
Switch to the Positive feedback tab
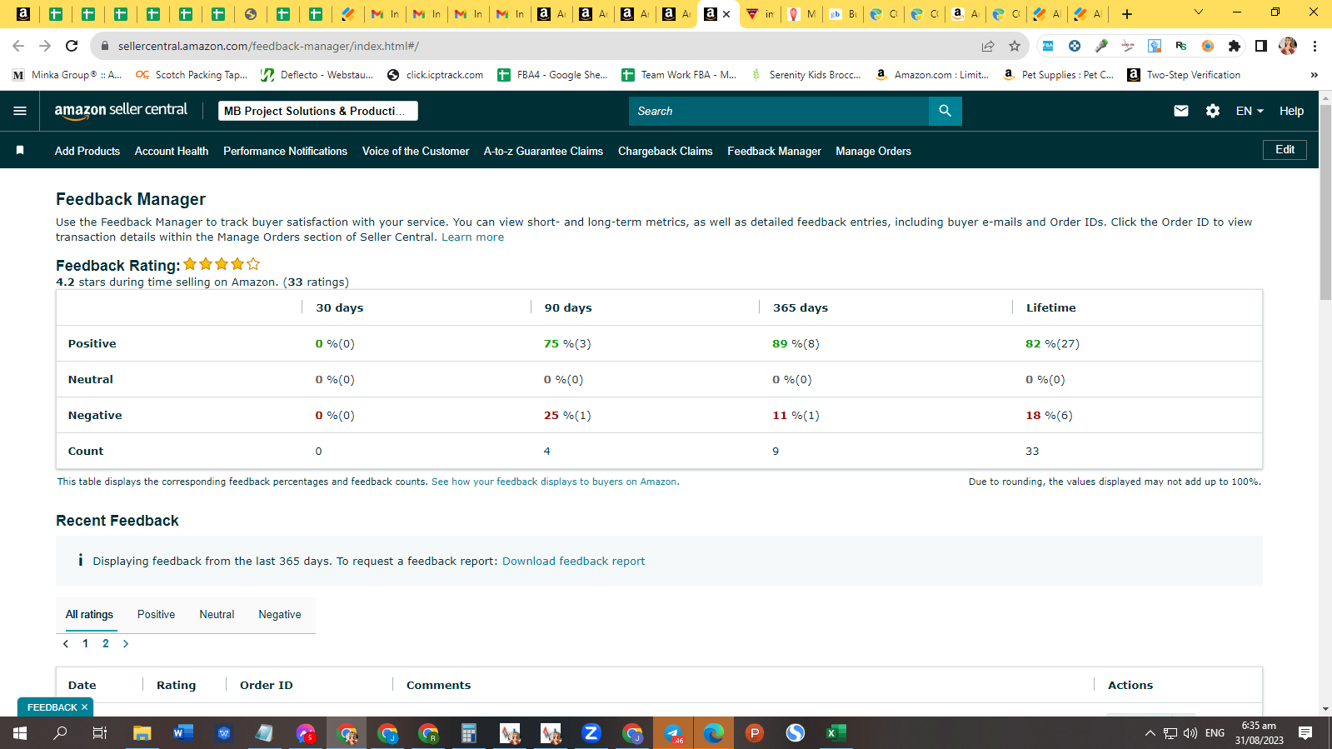pos(156,615)
